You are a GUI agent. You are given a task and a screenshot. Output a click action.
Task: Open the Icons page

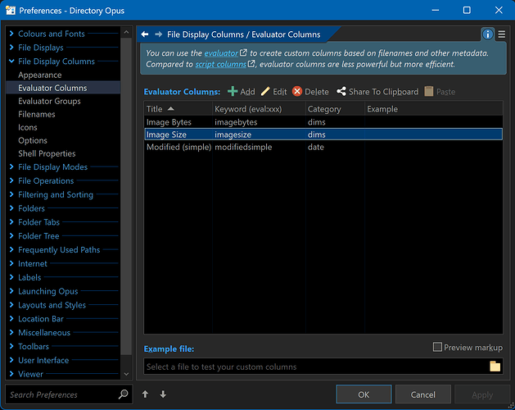point(28,127)
